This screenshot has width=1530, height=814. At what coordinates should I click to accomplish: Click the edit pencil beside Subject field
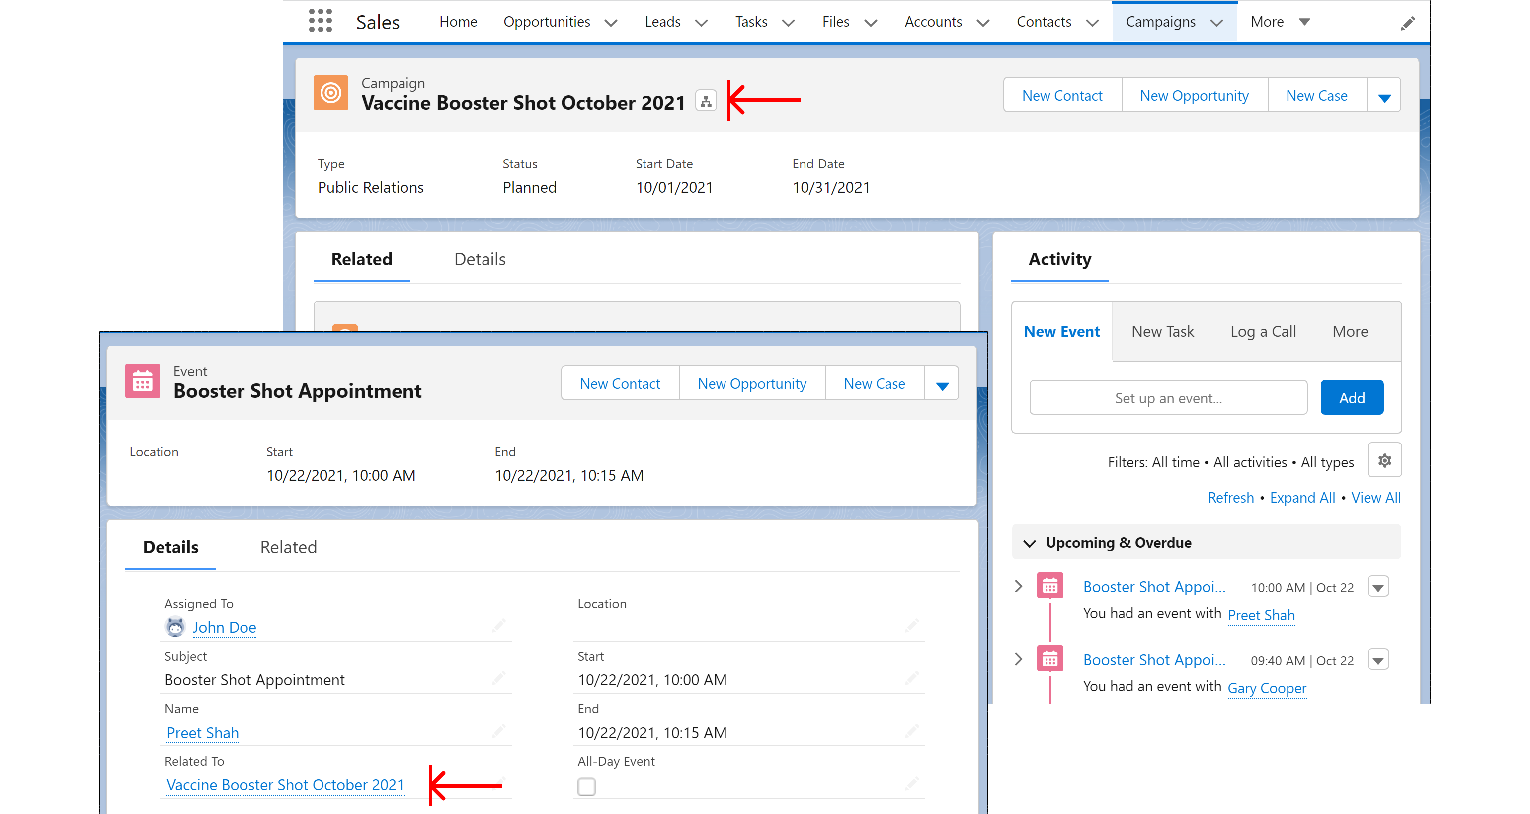tap(498, 677)
